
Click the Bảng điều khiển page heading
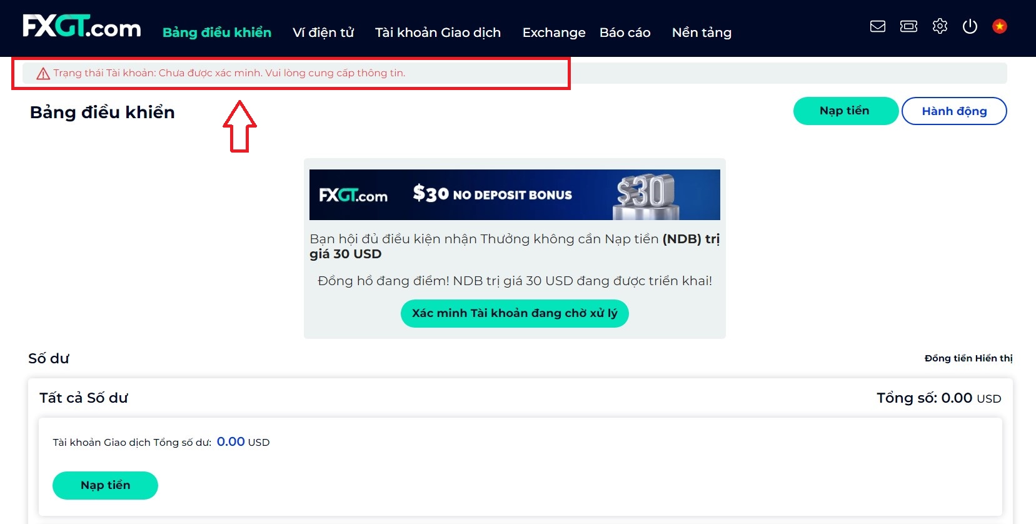coord(103,112)
